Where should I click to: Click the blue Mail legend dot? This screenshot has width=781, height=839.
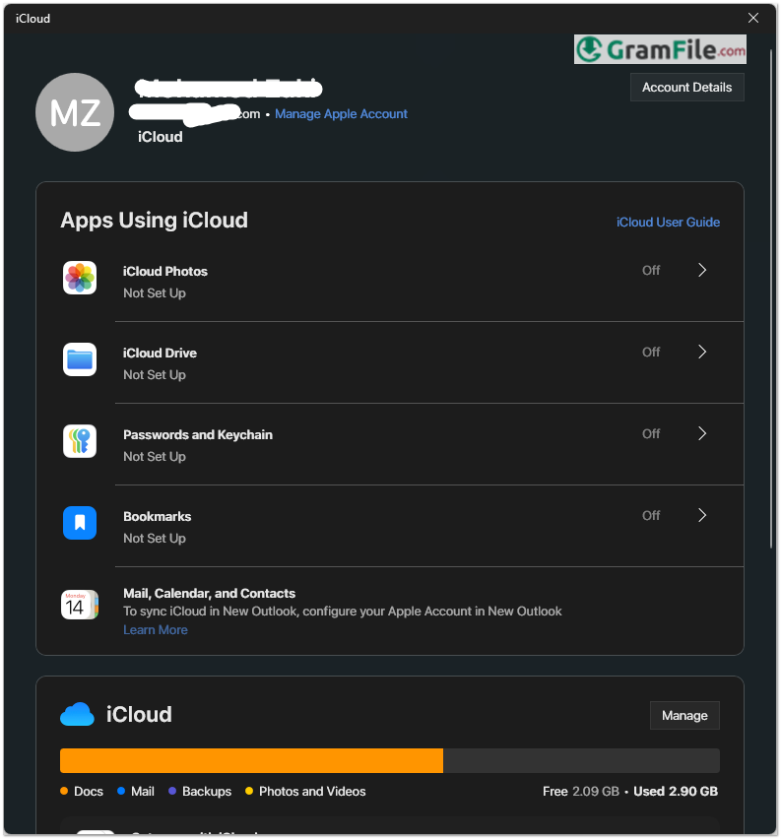point(121,791)
